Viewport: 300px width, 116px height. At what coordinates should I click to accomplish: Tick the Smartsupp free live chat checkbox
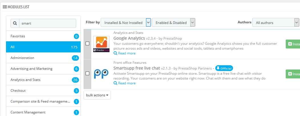[x=88, y=73]
